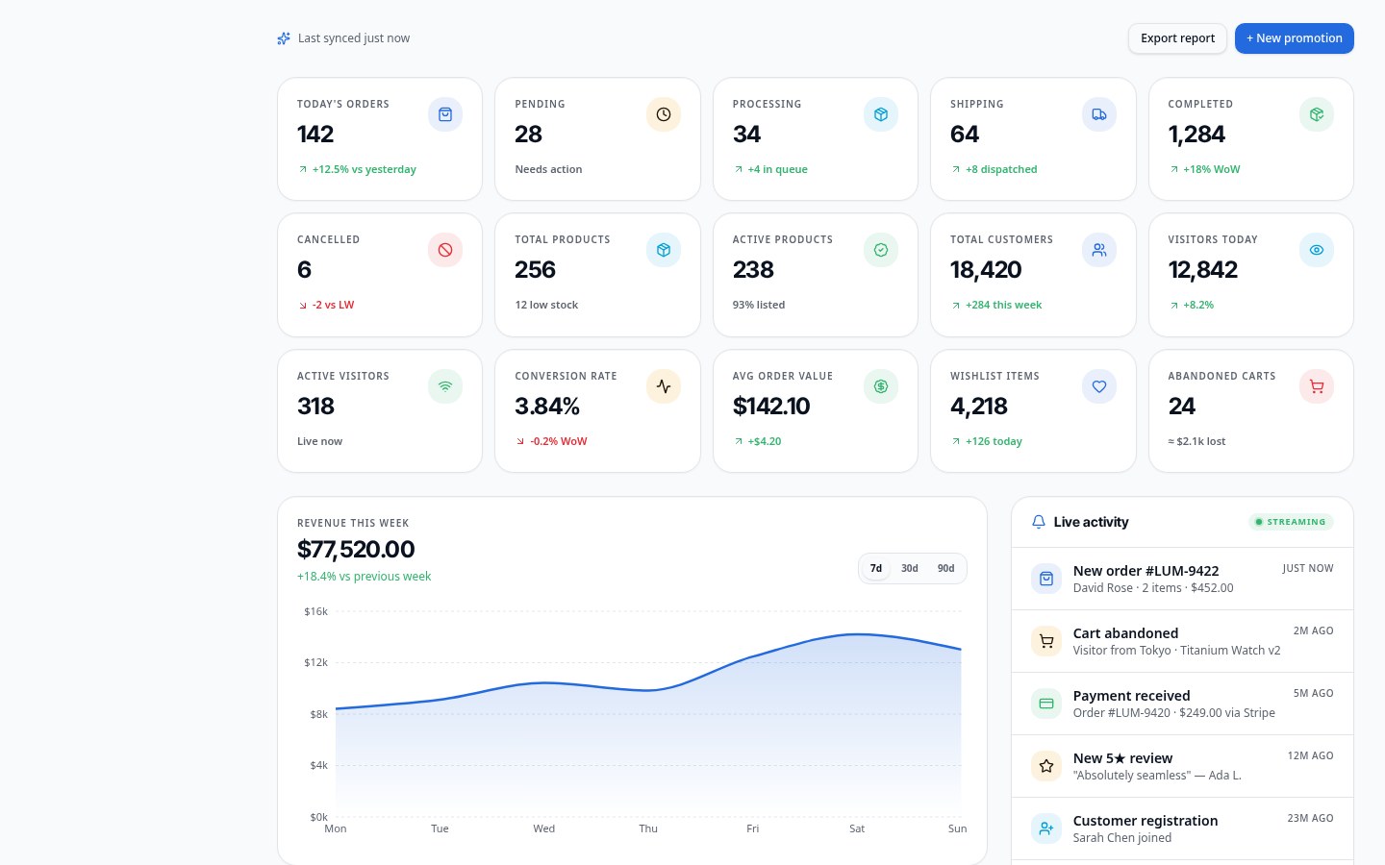
Task: Click the Last synced just now text
Action: [x=354, y=38]
